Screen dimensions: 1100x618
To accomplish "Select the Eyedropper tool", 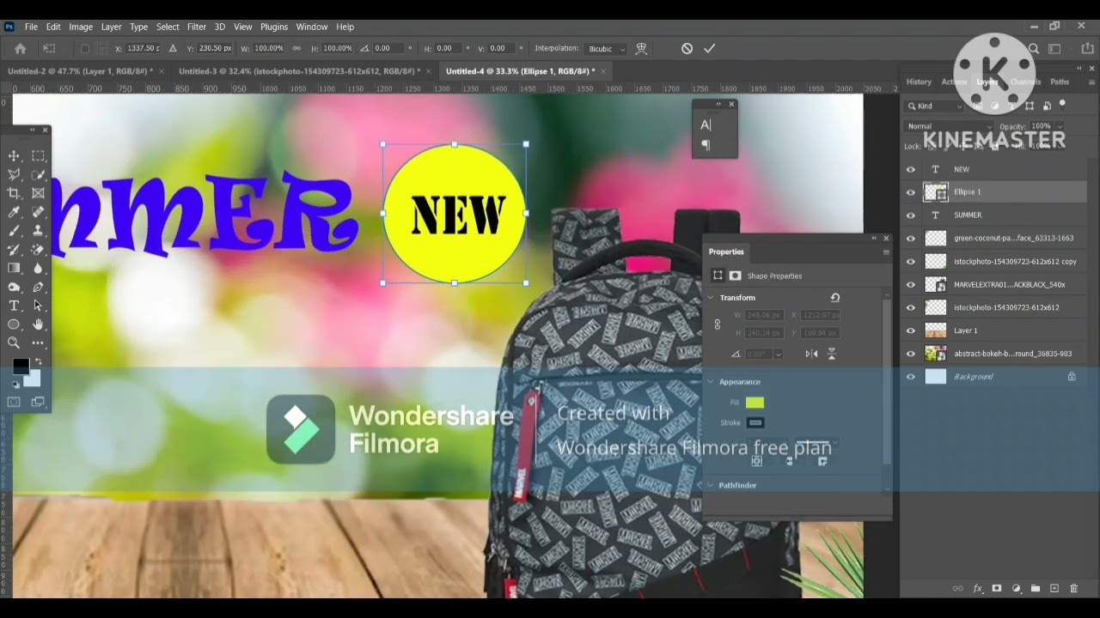I will click(x=14, y=212).
